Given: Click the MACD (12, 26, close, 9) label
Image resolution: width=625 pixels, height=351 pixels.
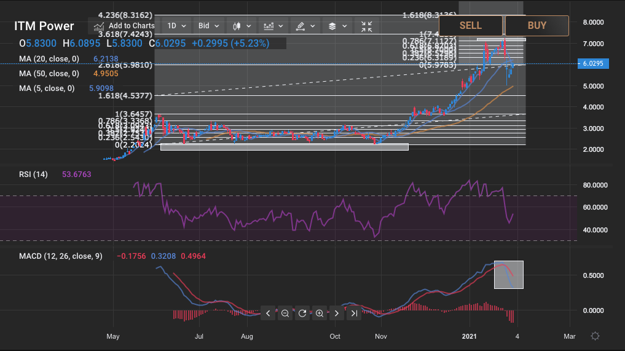Looking at the screenshot, I should pyautogui.click(x=61, y=256).
